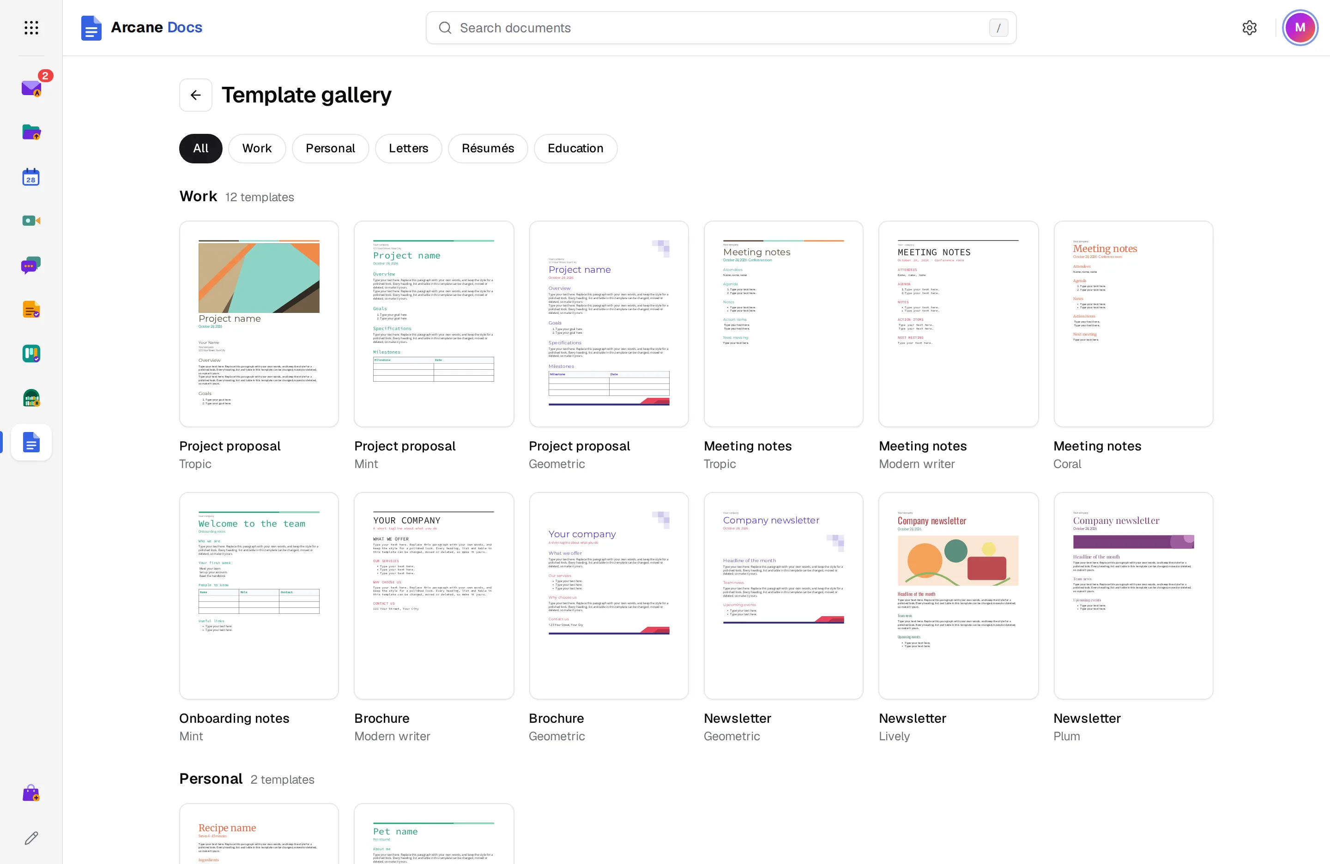Open the Drive folder app
The width and height of the screenshot is (1330, 864).
[x=31, y=132]
